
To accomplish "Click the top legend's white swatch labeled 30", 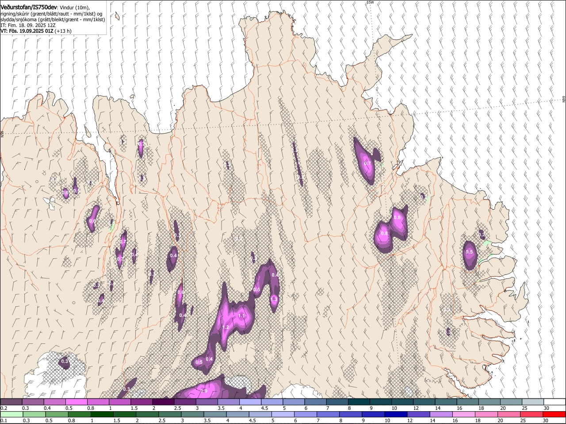I will pos(555,402).
